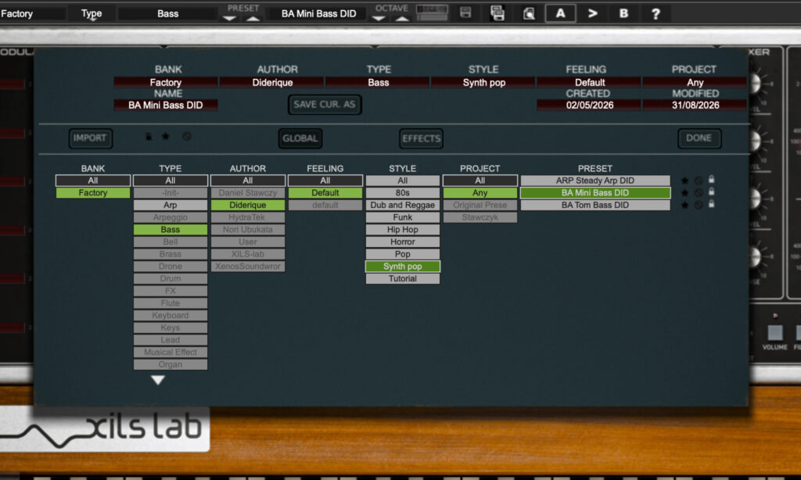Star the BA Mini Bass DID preset
The width and height of the screenshot is (801, 480).
click(x=684, y=192)
